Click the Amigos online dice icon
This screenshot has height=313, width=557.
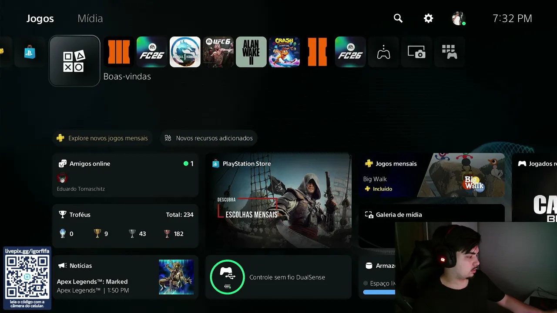63,163
